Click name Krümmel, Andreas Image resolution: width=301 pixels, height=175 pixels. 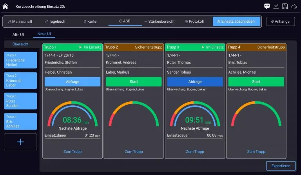(121, 63)
